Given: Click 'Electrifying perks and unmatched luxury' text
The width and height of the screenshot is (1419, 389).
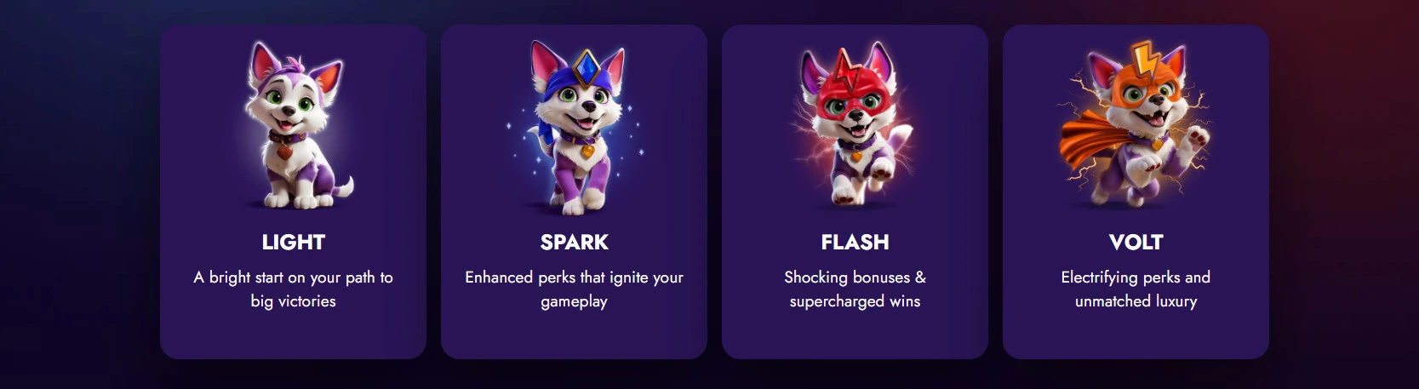Looking at the screenshot, I should [1136, 289].
